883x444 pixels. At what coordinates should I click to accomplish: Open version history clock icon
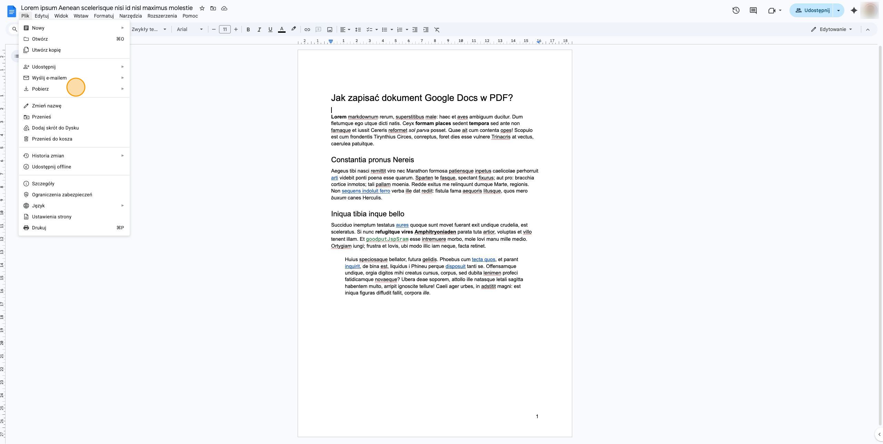[736, 10]
